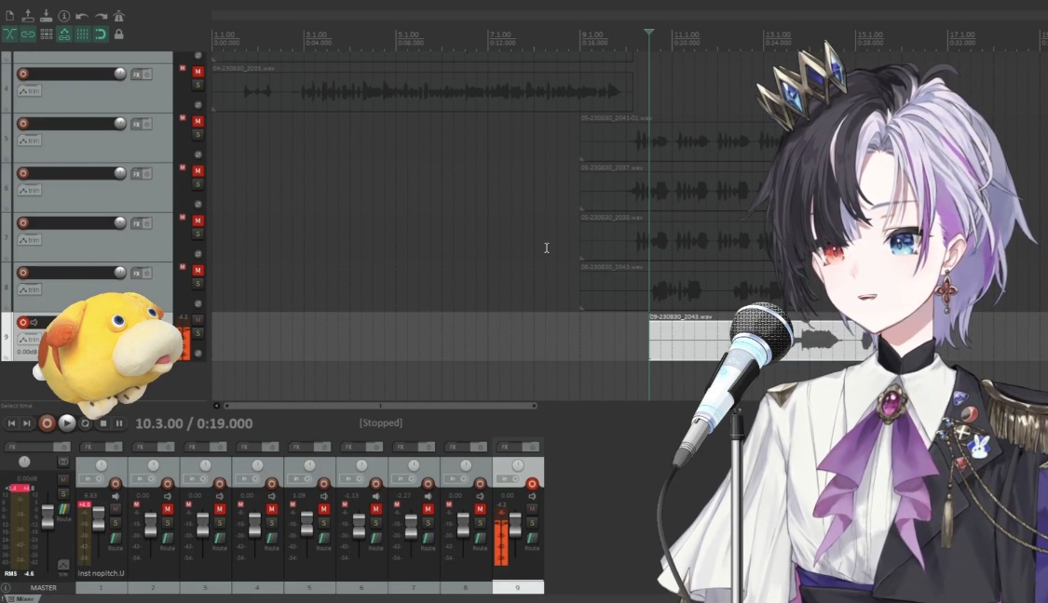The width and height of the screenshot is (1048, 603).
Task: Open input dropdown on mixer channel 5
Action: 301,479
